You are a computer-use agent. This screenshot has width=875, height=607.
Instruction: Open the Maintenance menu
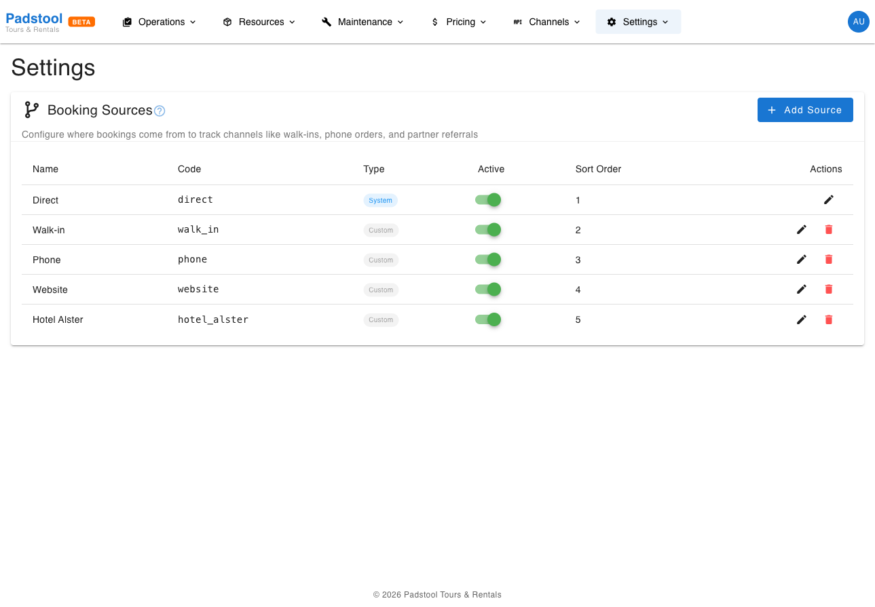(362, 22)
